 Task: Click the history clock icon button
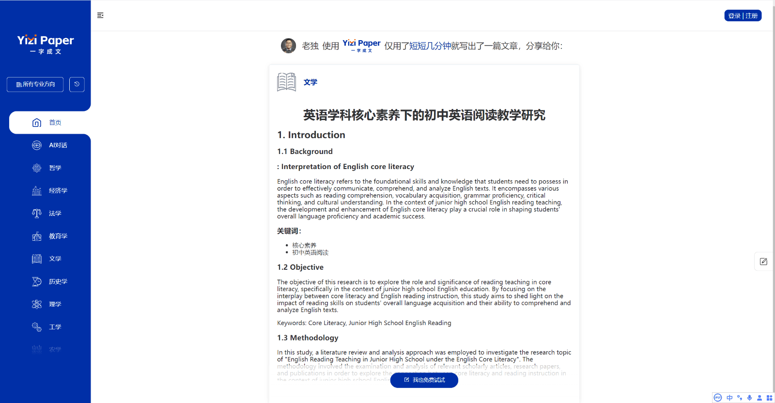tap(77, 84)
